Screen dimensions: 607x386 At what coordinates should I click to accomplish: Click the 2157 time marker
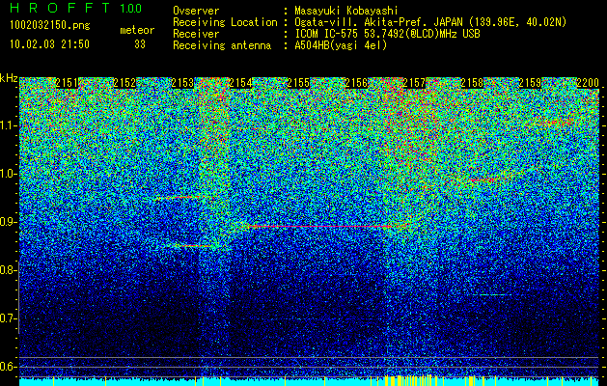click(414, 83)
